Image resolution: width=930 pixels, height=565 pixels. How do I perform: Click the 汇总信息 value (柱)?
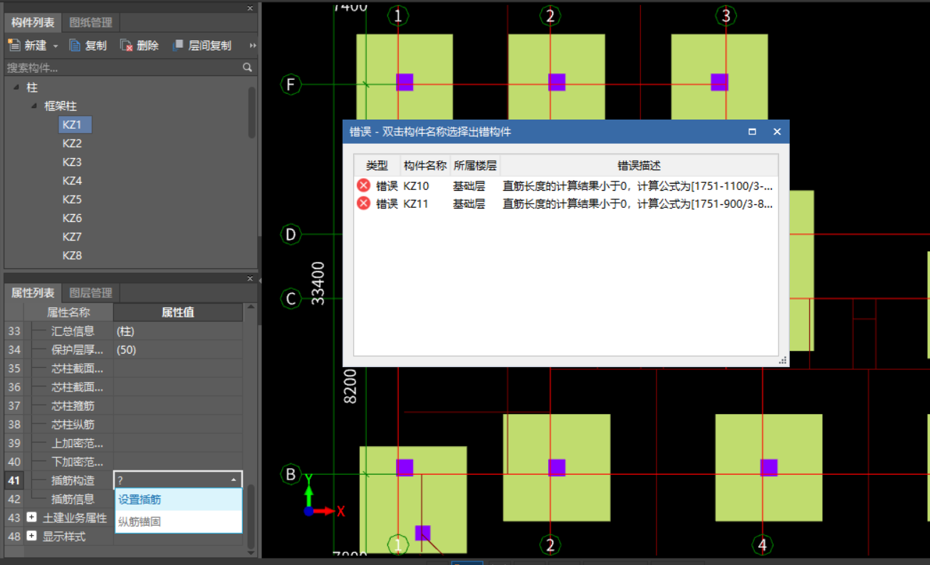pos(178,331)
